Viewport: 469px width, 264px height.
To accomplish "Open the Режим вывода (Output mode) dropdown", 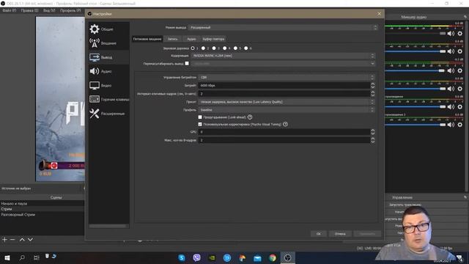I will point(283,27).
